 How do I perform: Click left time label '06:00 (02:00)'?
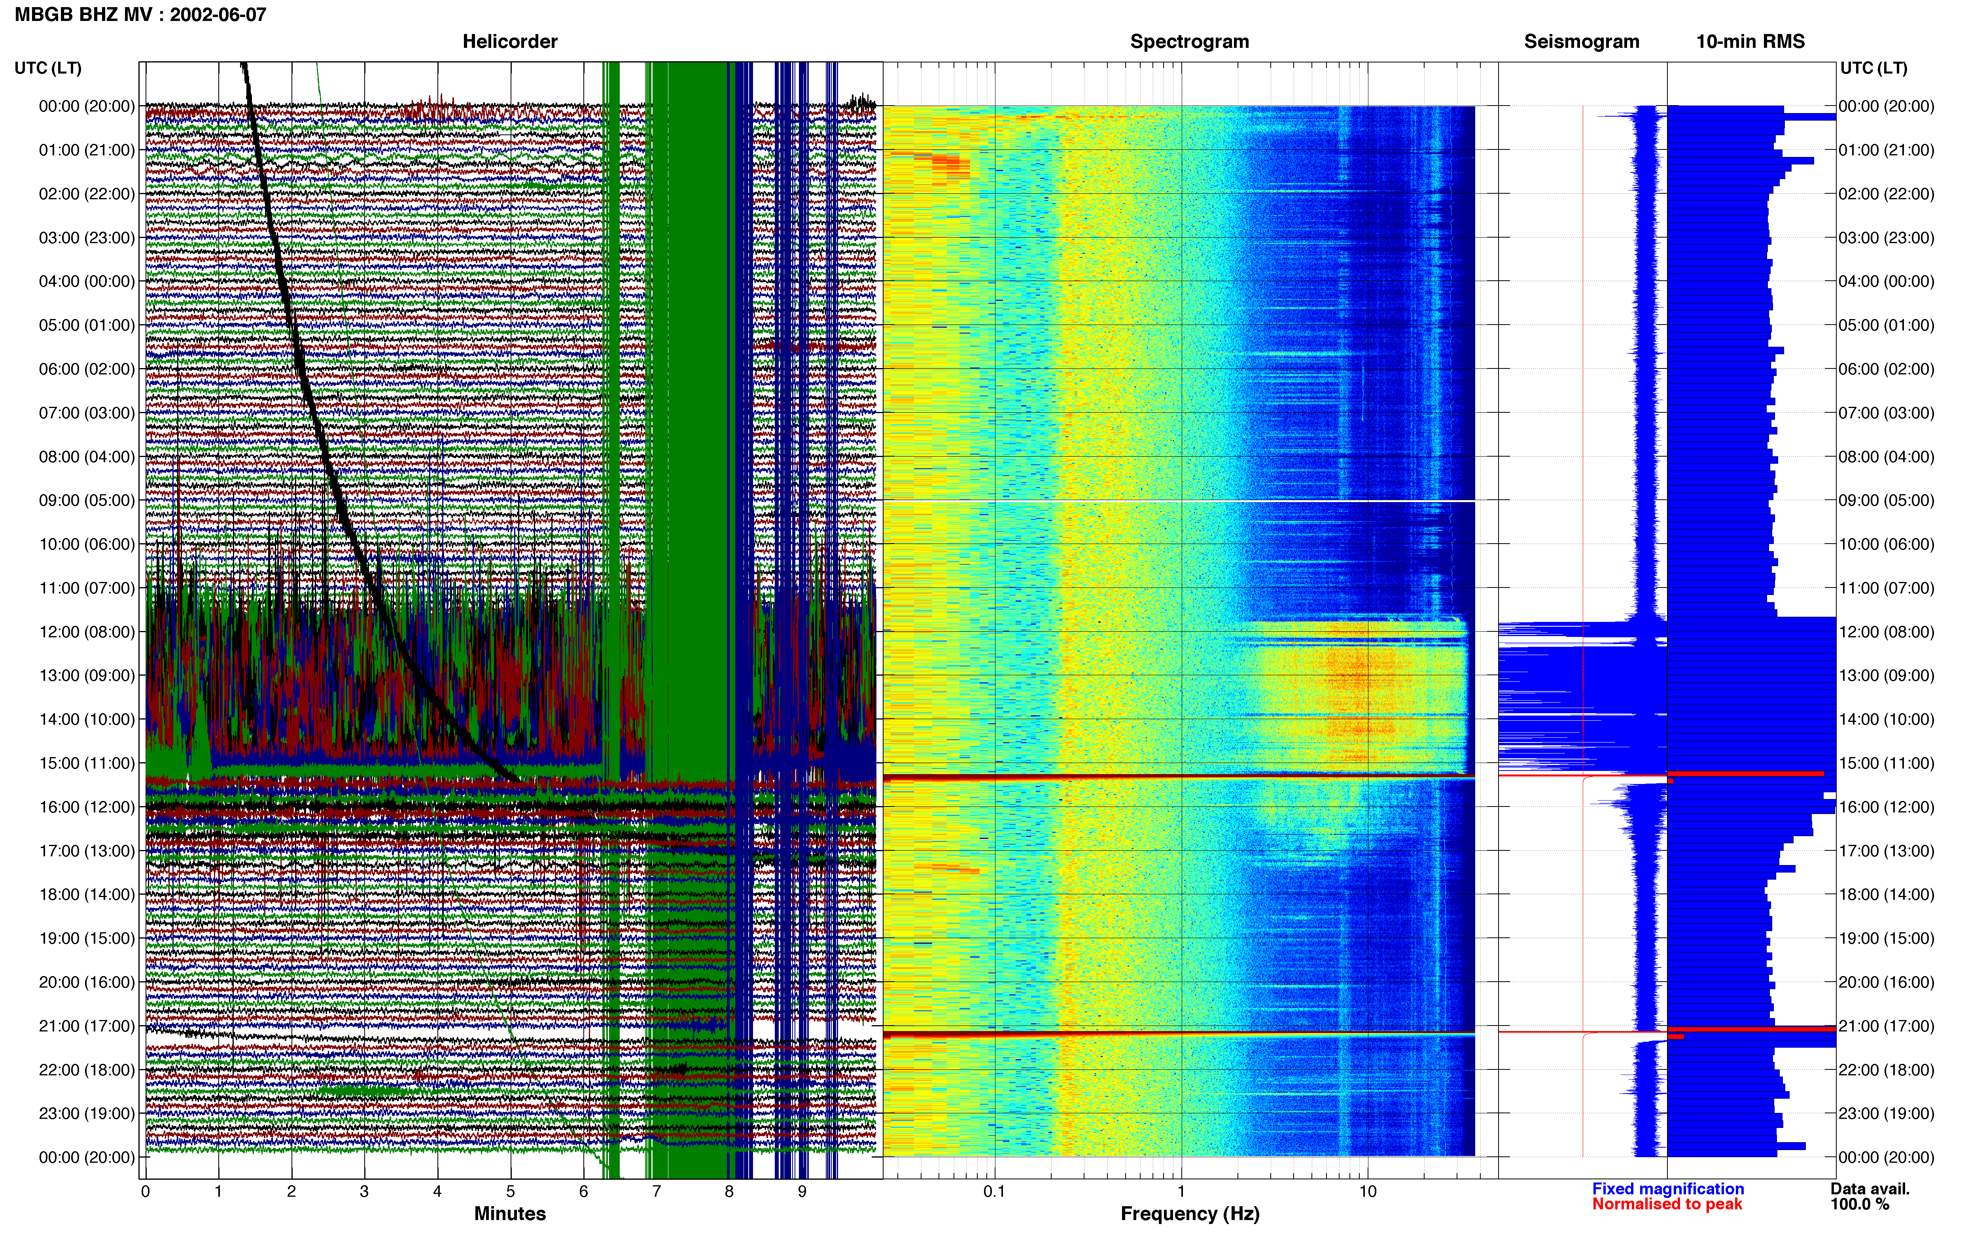[x=87, y=369]
